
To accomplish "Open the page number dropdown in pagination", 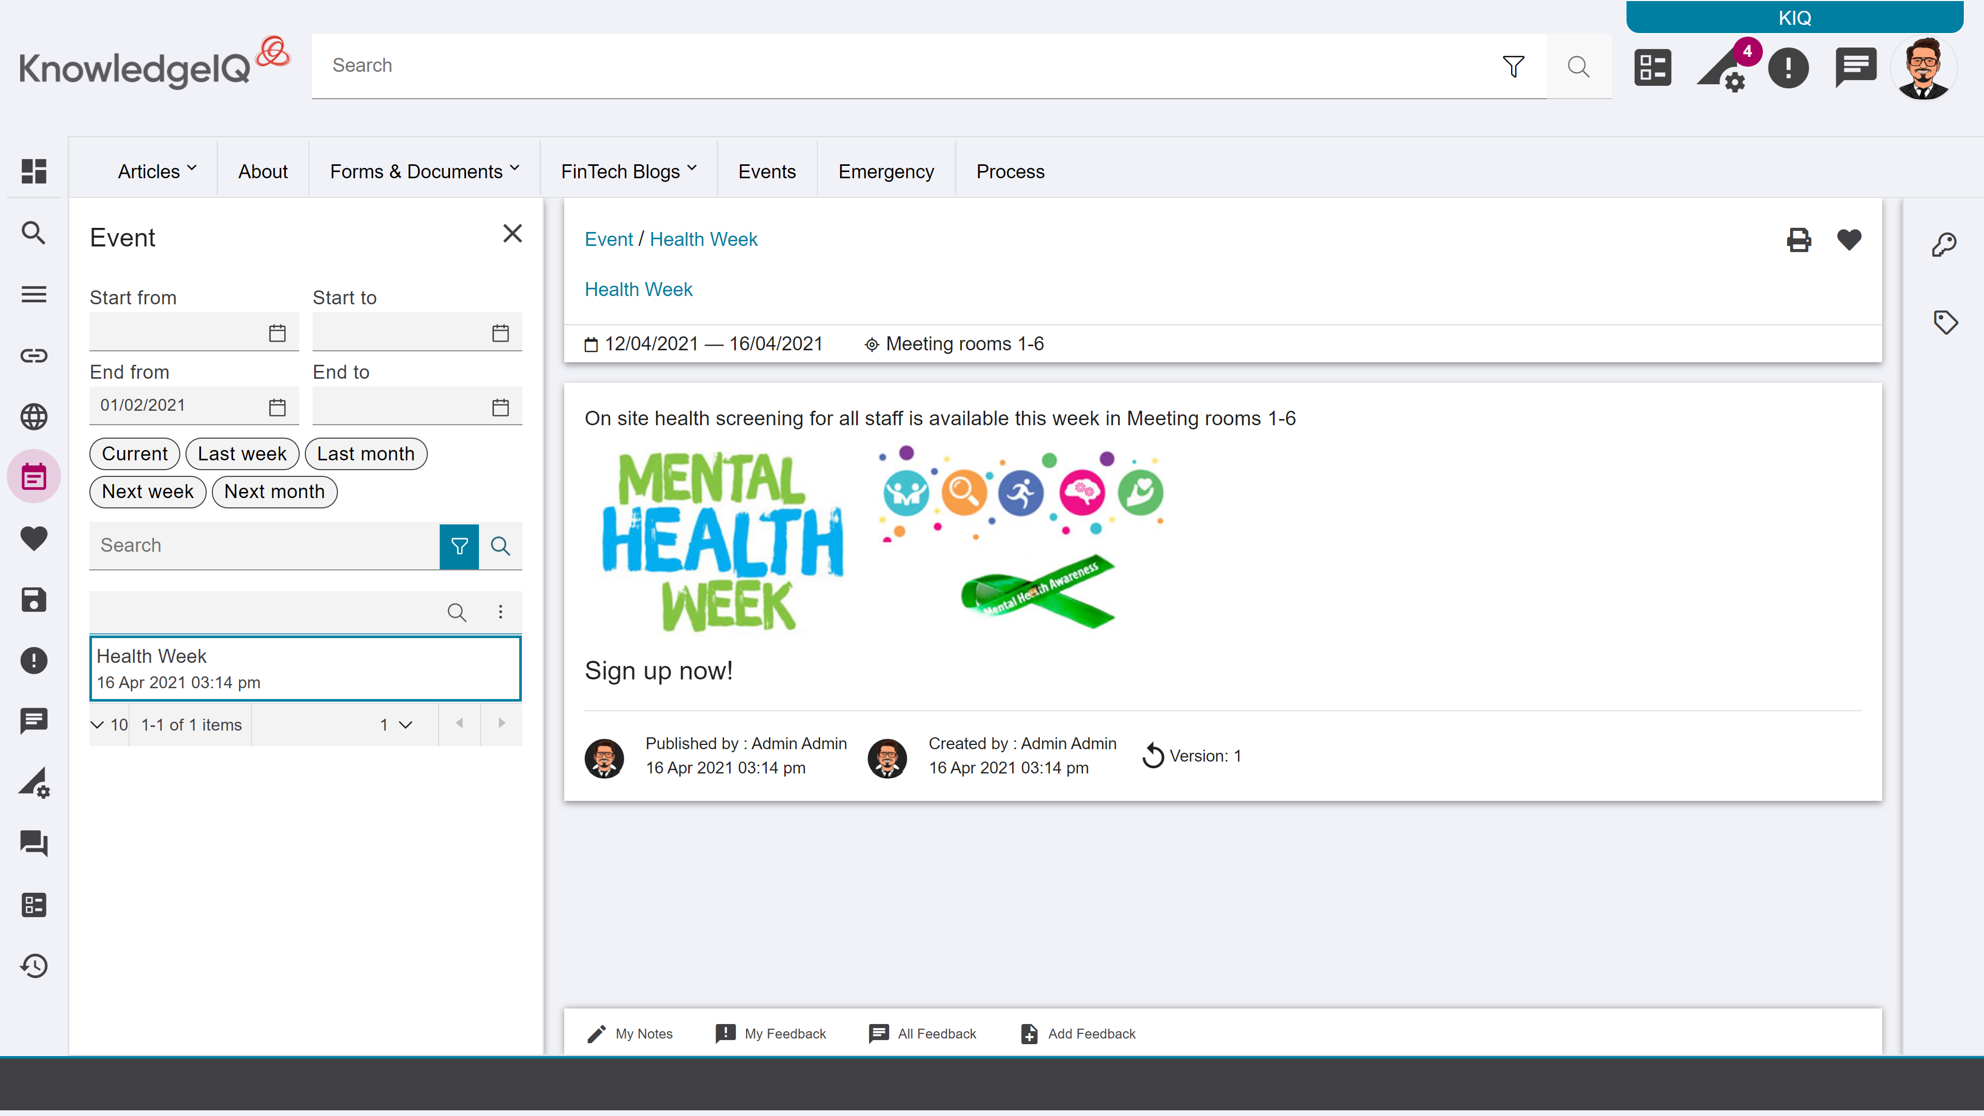I will tap(396, 725).
